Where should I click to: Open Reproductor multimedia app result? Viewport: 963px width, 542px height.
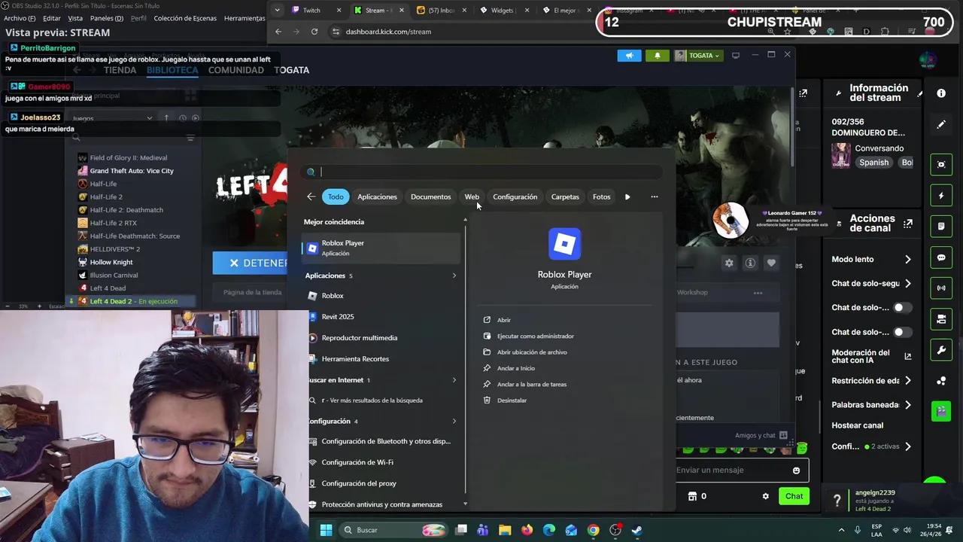click(x=359, y=338)
